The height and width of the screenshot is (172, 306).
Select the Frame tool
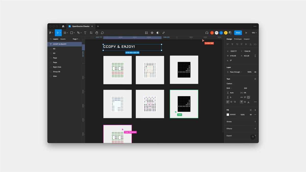pyautogui.click(x=65, y=33)
